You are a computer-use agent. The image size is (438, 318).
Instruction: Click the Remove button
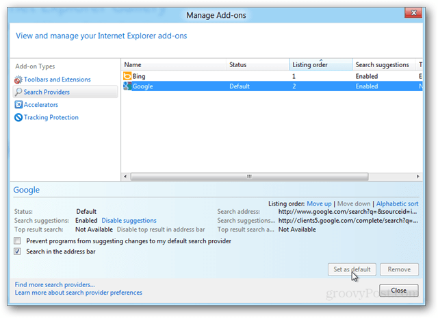click(x=399, y=269)
